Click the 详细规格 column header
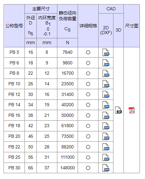 point(88,26)
